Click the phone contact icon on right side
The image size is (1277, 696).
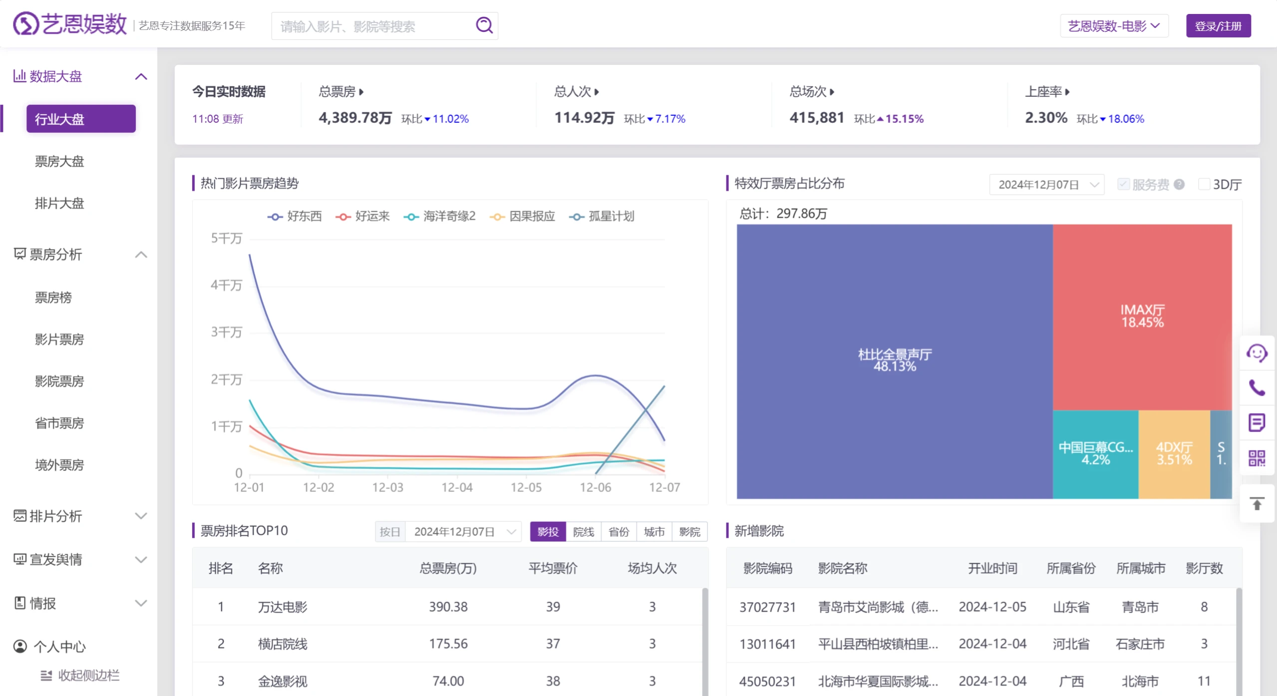pyautogui.click(x=1258, y=388)
